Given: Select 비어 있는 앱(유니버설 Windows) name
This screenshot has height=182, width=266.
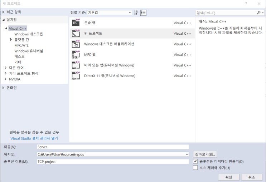Looking at the screenshot, I should click(109, 65).
